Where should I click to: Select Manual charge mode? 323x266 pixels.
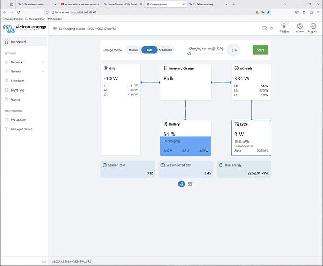tap(133, 50)
